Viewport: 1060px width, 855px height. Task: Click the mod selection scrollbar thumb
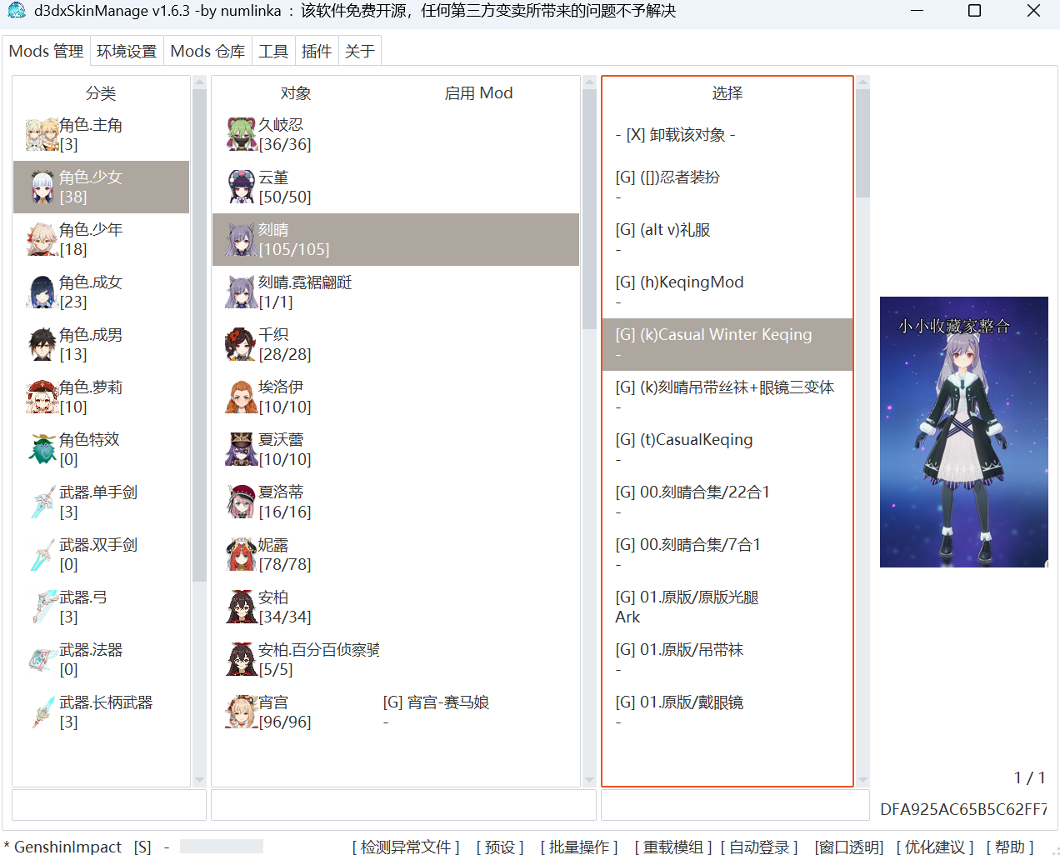[x=862, y=143]
